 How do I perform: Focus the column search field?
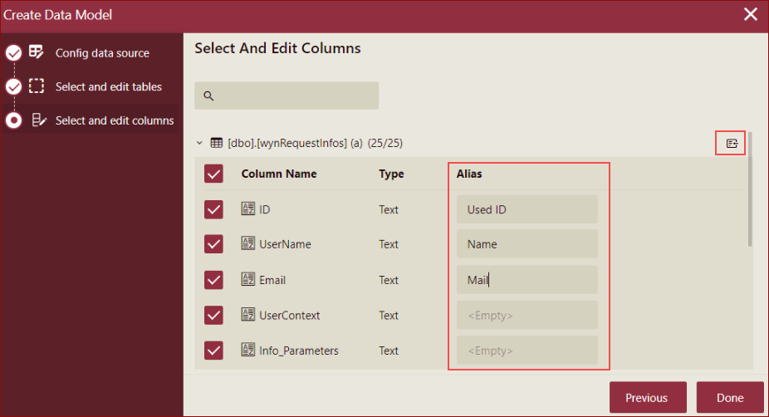[287, 96]
